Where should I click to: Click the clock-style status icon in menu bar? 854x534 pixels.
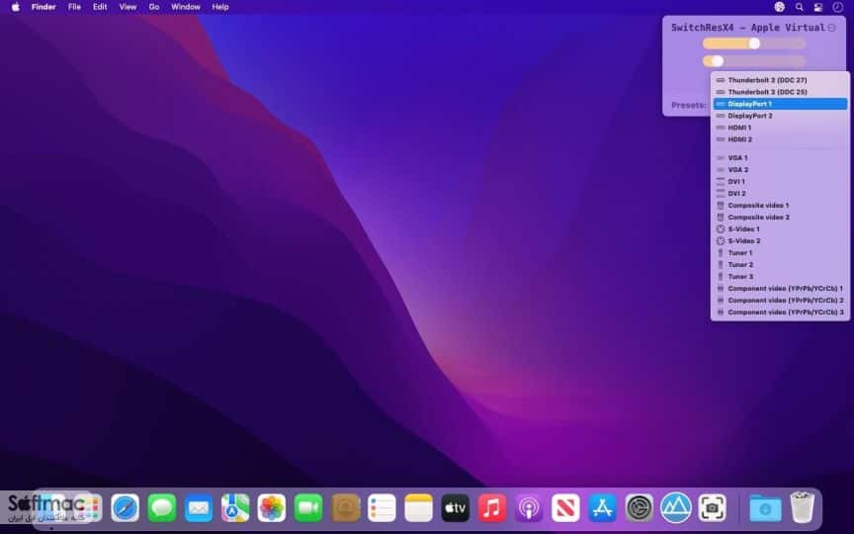tap(837, 7)
